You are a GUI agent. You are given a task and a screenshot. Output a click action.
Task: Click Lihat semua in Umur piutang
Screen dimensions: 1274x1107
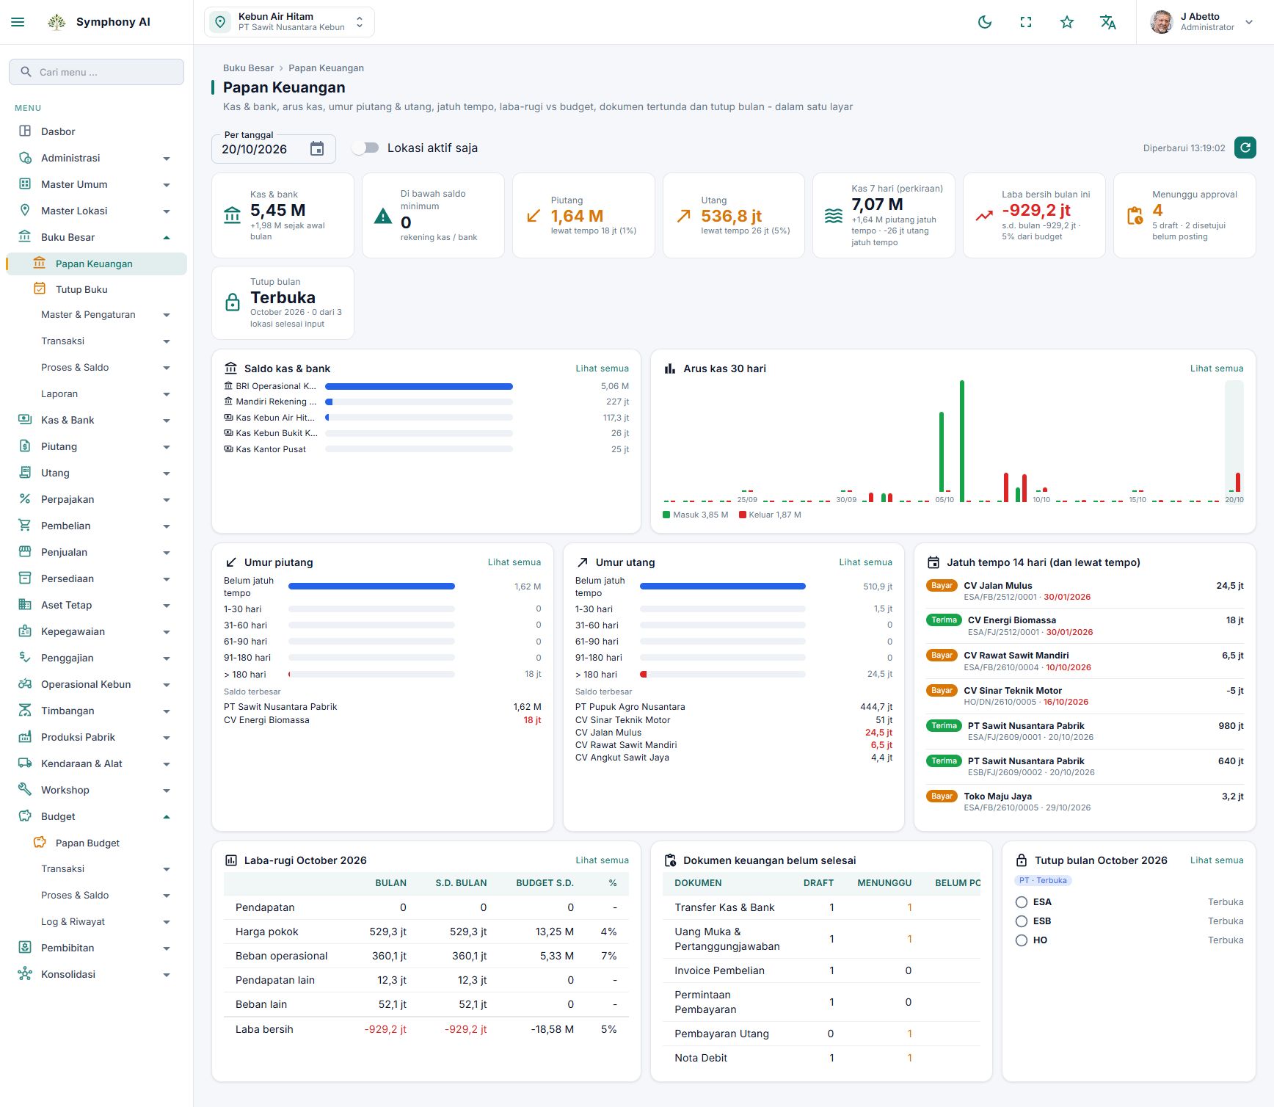pos(514,562)
